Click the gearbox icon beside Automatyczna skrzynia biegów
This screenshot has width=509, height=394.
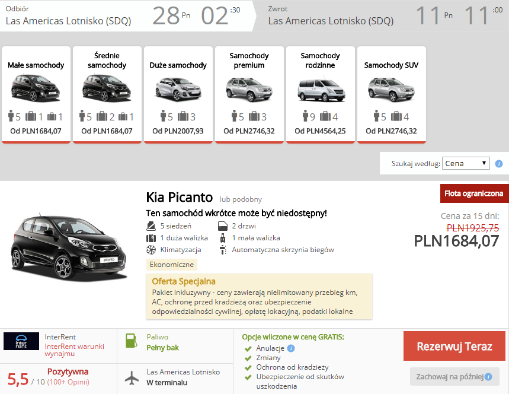pos(223,250)
